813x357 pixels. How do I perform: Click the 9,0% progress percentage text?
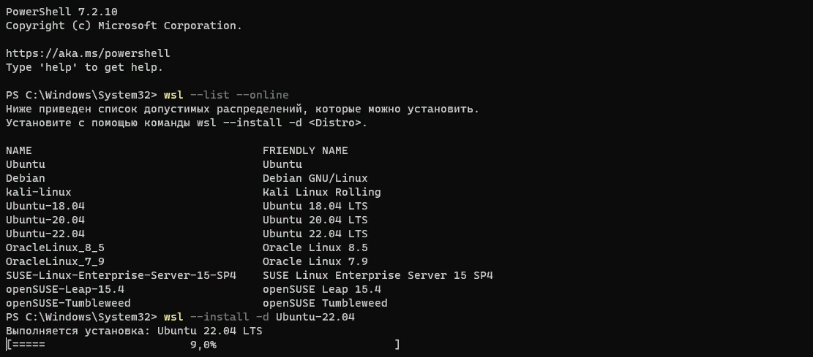(x=203, y=345)
